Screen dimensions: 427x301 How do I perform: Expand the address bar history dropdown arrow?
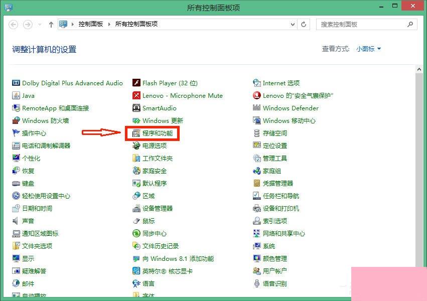click(x=293, y=24)
